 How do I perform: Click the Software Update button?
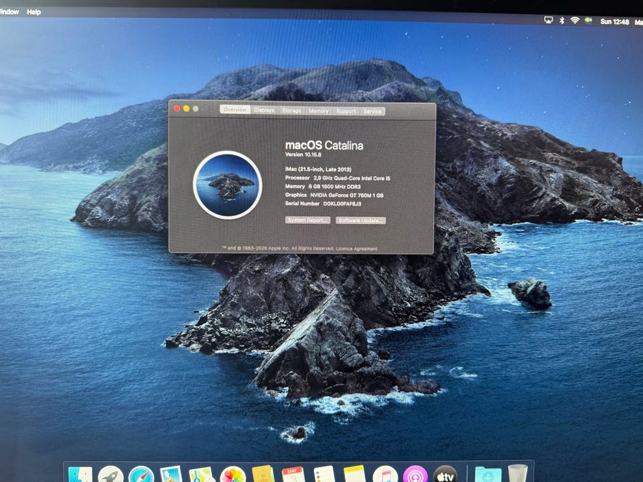[361, 220]
